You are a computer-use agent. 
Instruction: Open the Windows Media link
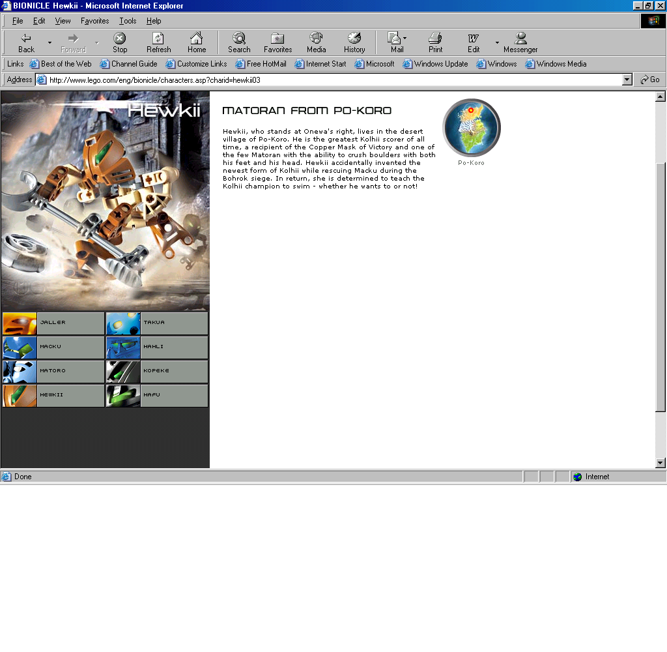(556, 64)
